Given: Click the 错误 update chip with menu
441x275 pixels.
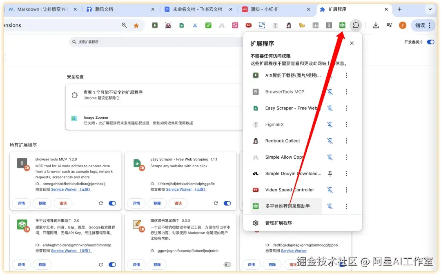Looking at the screenshot, I should pos(423,25).
